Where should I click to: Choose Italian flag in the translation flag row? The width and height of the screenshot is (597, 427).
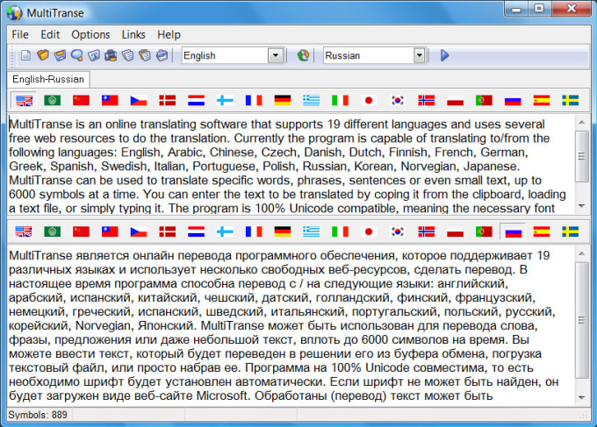[x=340, y=231]
